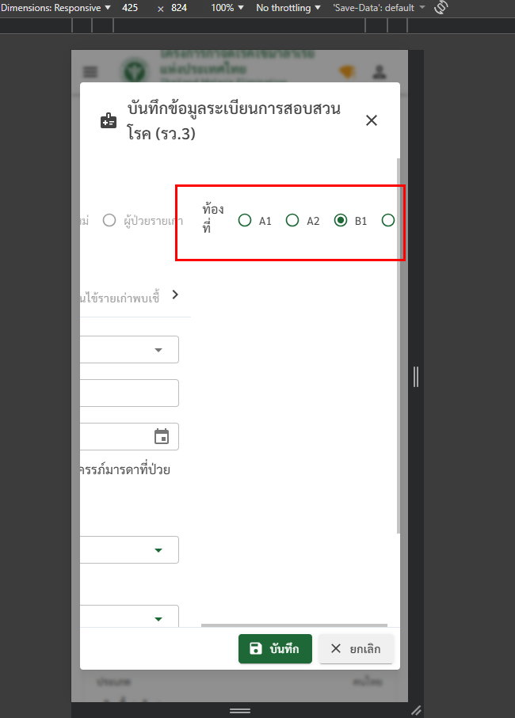Click the ยกเลิก cancel button

coord(356,648)
